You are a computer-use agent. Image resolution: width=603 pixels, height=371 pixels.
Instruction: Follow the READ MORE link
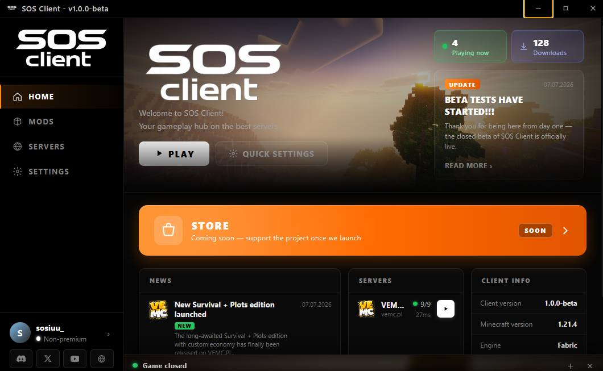click(x=468, y=165)
